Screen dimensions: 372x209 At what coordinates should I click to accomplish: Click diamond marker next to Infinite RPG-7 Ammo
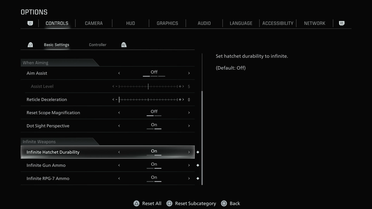[x=198, y=178]
